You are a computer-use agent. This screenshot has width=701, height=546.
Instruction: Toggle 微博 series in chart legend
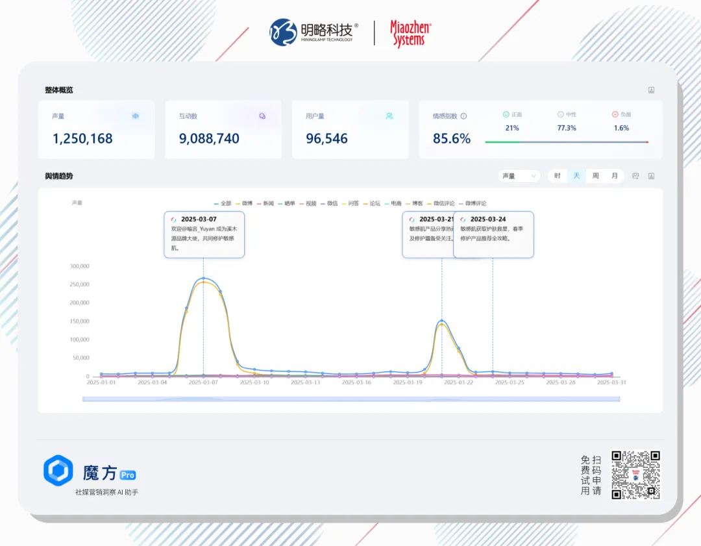point(244,203)
